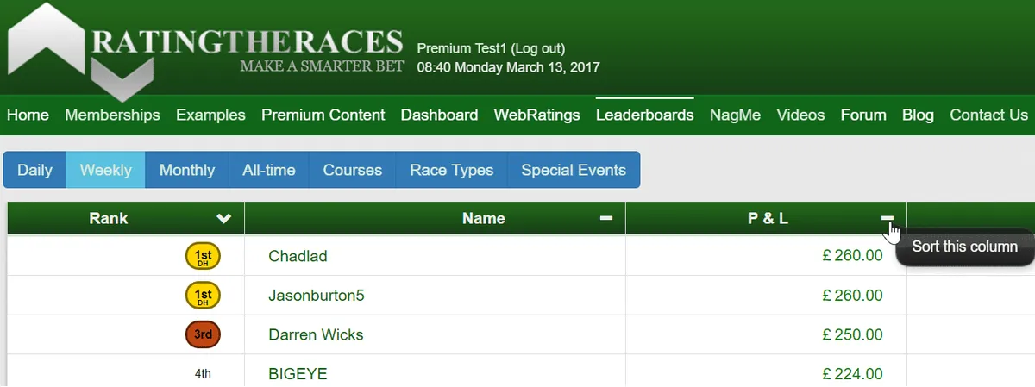Click Chadlad's £ 260.00 value
This screenshot has width=1035, height=387.
pyautogui.click(x=852, y=256)
